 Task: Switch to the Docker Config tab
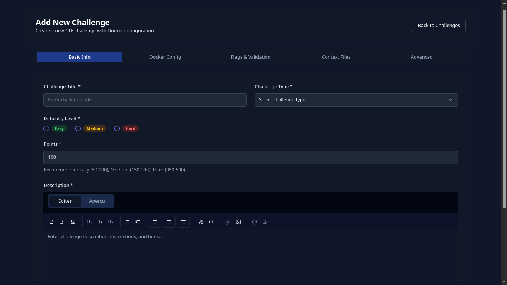(x=165, y=57)
